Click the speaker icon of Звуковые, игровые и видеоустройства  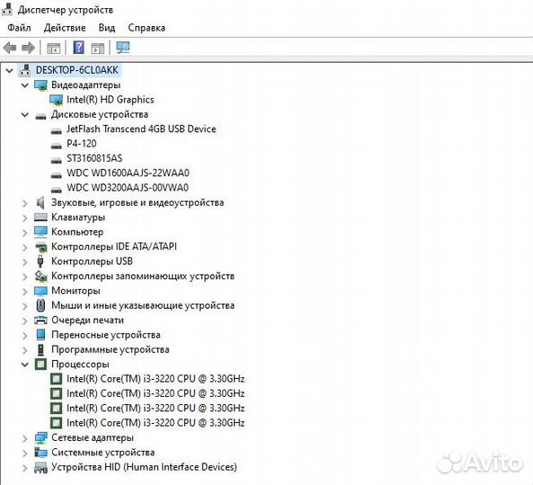point(40,202)
